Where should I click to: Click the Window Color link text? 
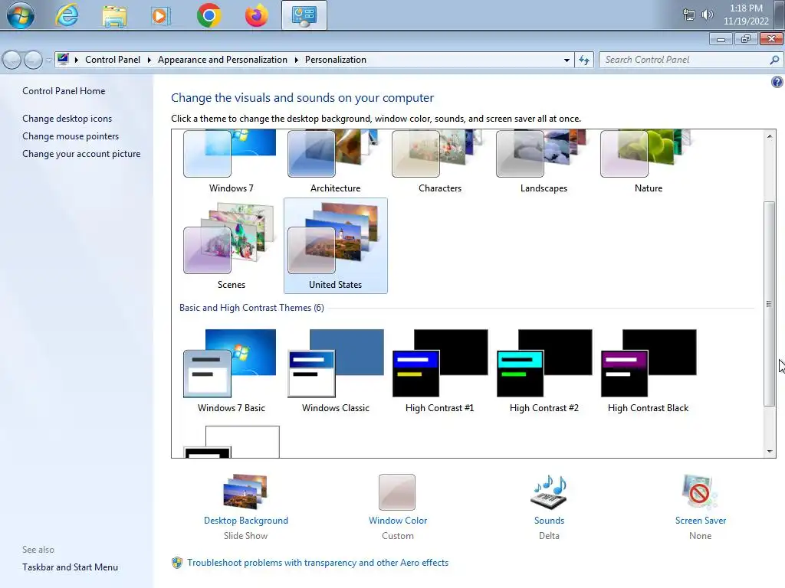398,521
